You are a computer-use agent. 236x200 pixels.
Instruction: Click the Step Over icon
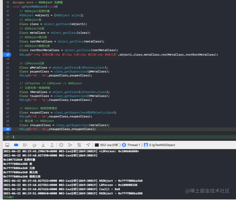pos(34,145)
